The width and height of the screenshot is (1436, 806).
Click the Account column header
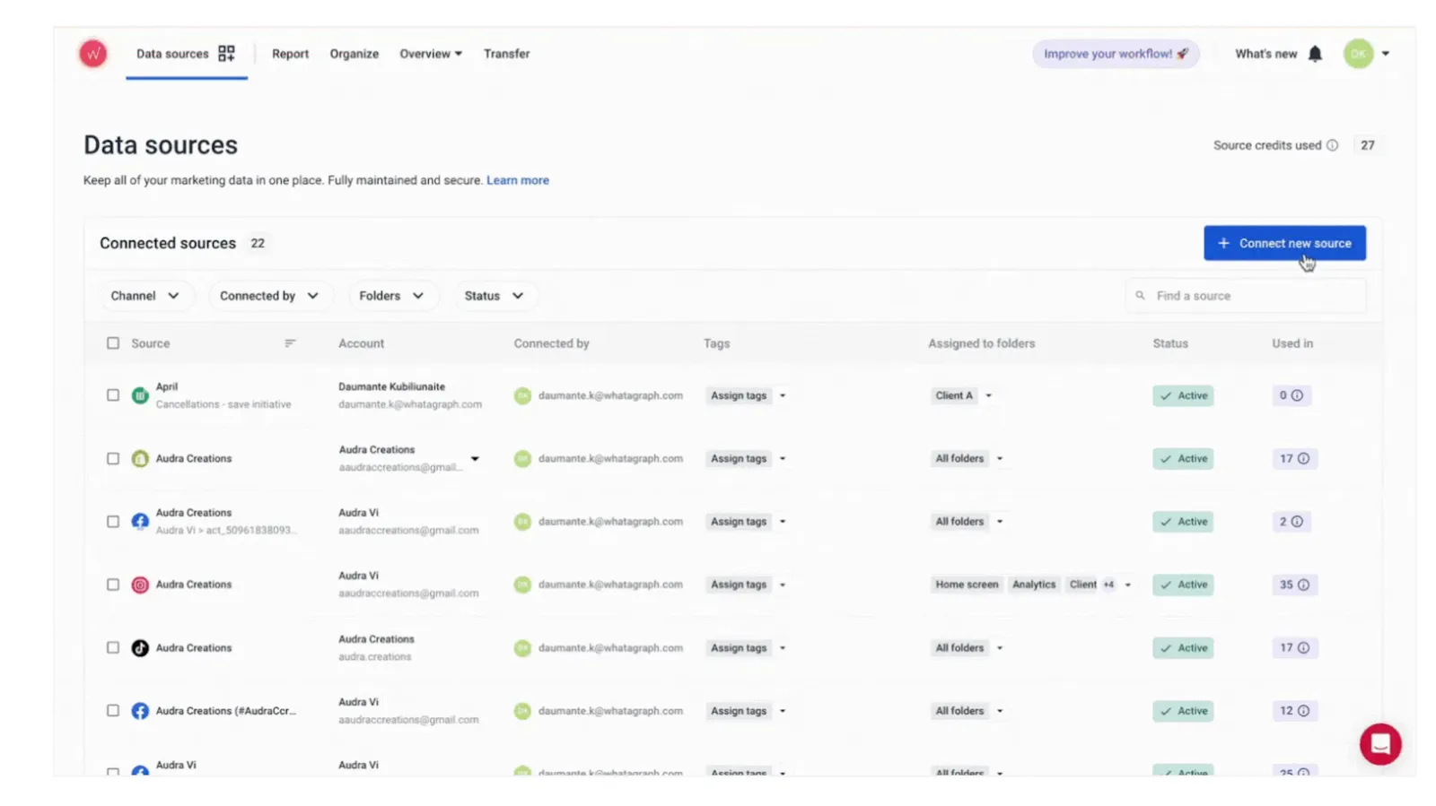361,343
